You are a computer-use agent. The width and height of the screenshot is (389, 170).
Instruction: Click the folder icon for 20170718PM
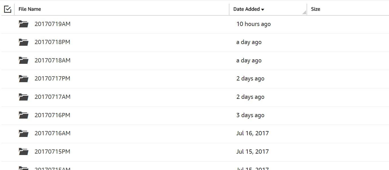click(x=23, y=42)
